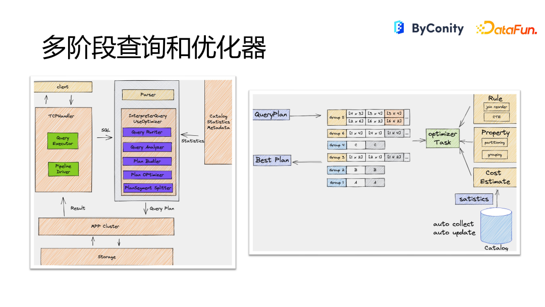Click the Group 1 label cell

337,182
